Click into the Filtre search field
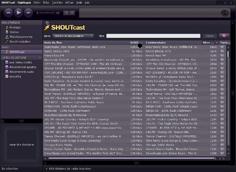 [x=153, y=36]
